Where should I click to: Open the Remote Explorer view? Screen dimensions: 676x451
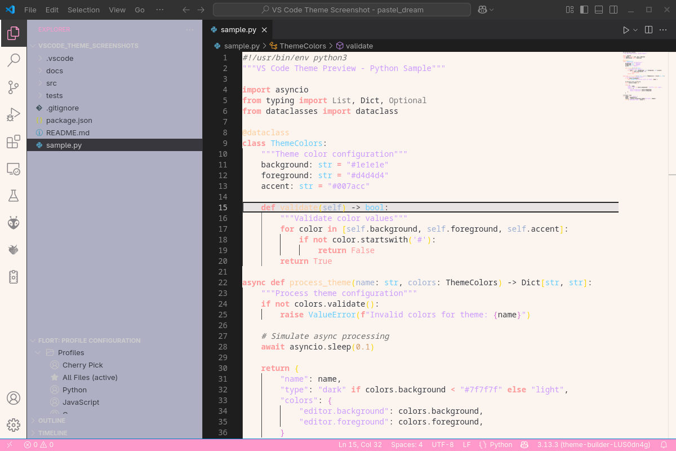pos(14,169)
